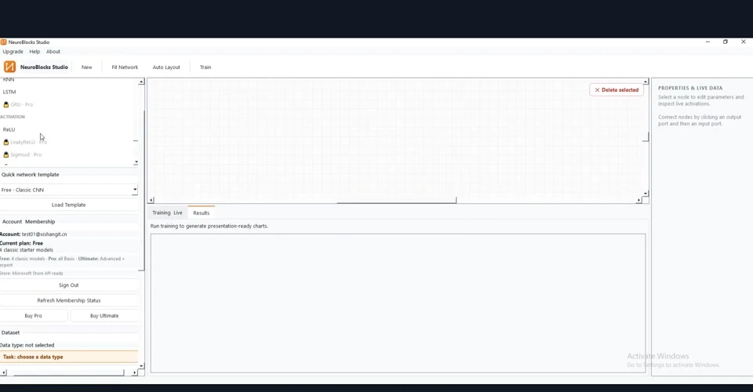The height and width of the screenshot is (392, 753).
Task: Click the block list scroll-down arrow
Action: 136,162
